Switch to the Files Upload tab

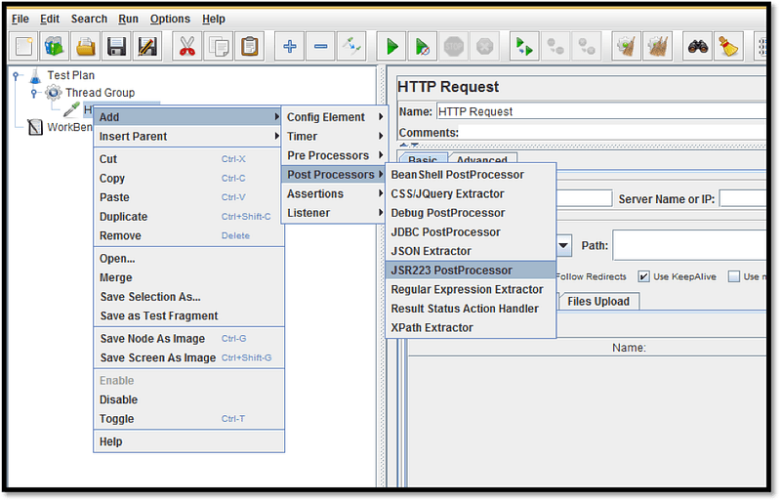coord(598,301)
